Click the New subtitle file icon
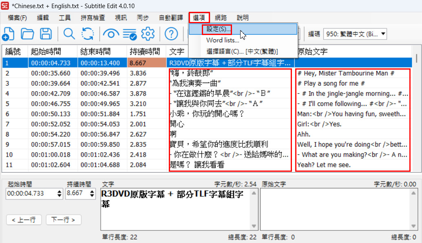This screenshot has height=243, width=422. click(9, 33)
